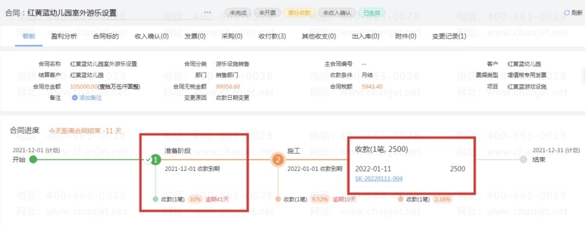Click 2022-01-01 收款到期 text
Image resolution: width=585 pixels, height=226 pixels.
(x=315, y=169)
